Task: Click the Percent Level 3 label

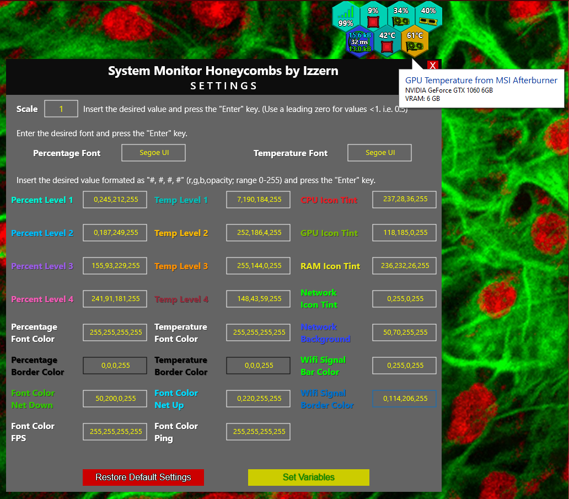Action: (42, 266)
